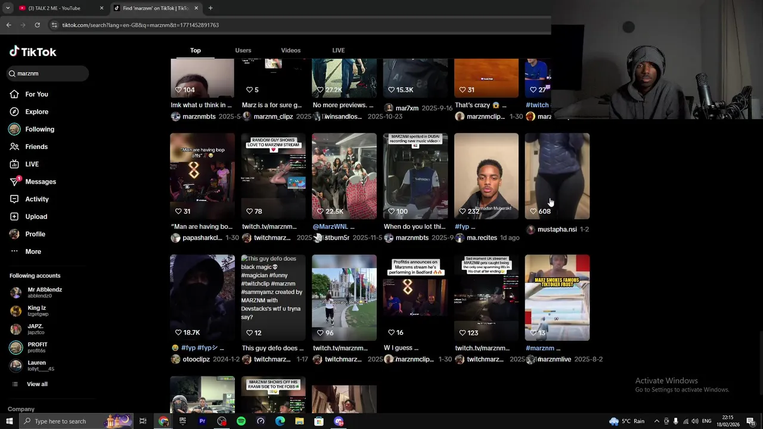Click the #fyp hashtag on the ma.recites video
The width and height of the screenshot is (763, 429).
click(462, 226)
